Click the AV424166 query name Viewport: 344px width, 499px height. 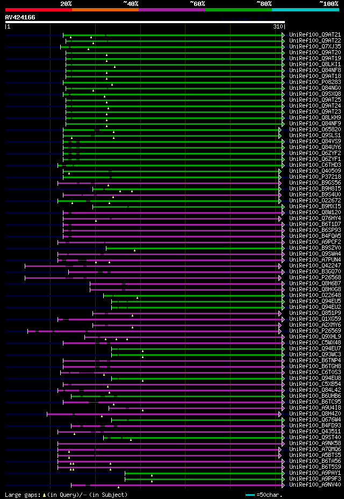(20, 17)
